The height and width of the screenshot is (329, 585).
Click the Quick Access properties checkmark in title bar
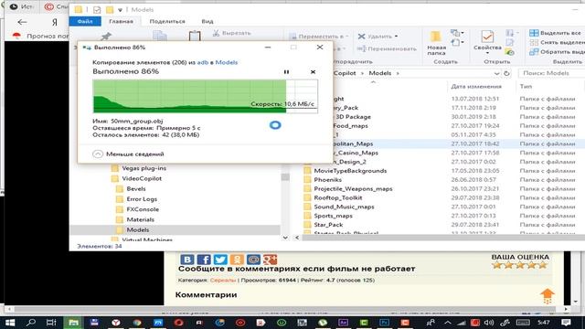[x=97, y=10]
